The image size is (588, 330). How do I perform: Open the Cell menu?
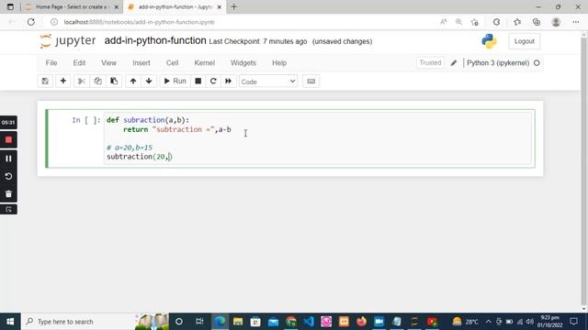tap(172, 63)
